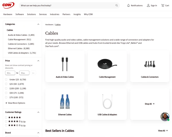Select the Cable Management category image
172x137 pixels.
(x=107, y=64)
